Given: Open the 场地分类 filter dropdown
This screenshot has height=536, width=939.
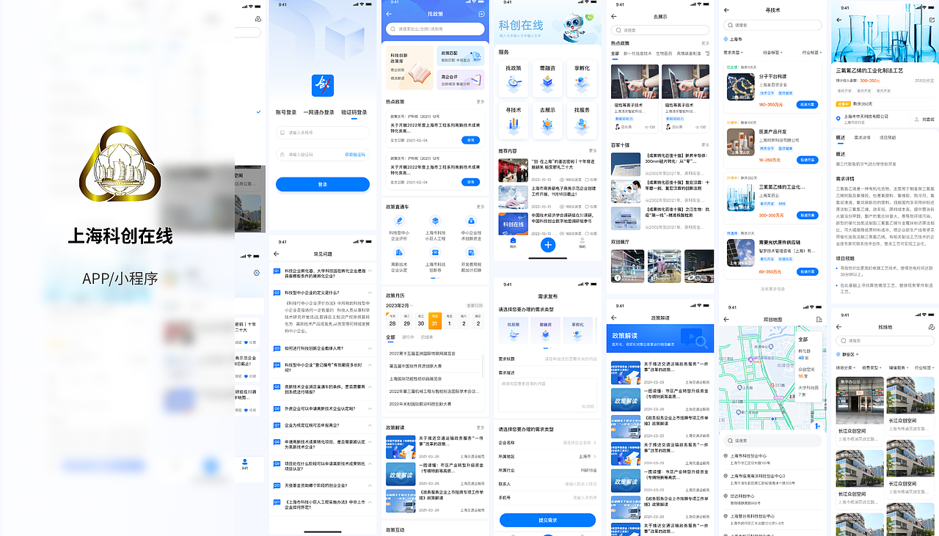Looking at the screenshot, I should (x=846, y=367).
